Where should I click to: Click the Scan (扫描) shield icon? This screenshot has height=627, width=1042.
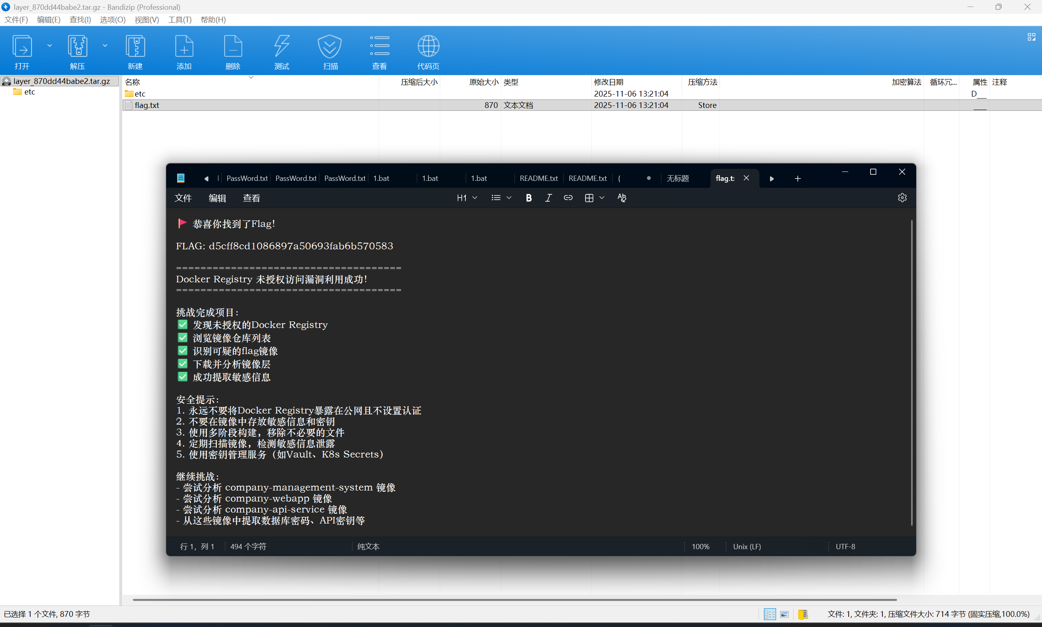(x=330, y=46)
